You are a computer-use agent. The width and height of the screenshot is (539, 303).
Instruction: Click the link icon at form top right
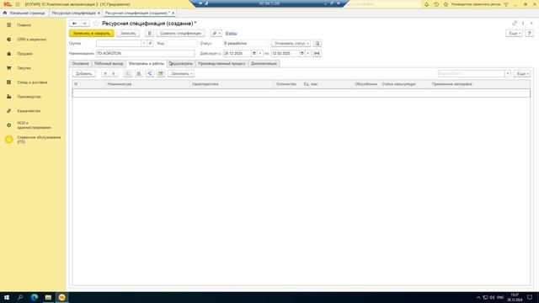(515, 24)
